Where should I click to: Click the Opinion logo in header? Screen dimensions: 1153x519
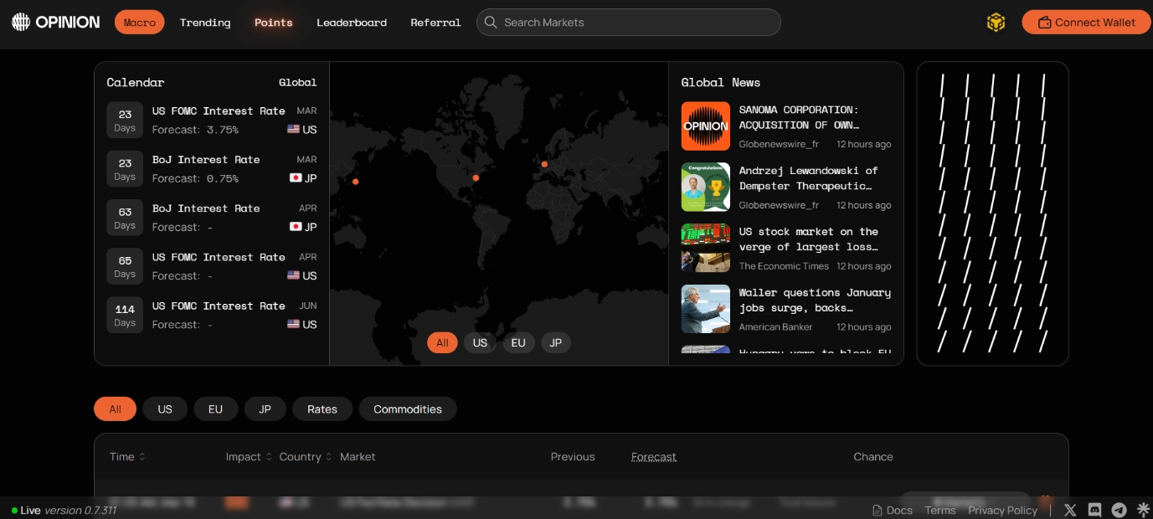click(55, 23)
